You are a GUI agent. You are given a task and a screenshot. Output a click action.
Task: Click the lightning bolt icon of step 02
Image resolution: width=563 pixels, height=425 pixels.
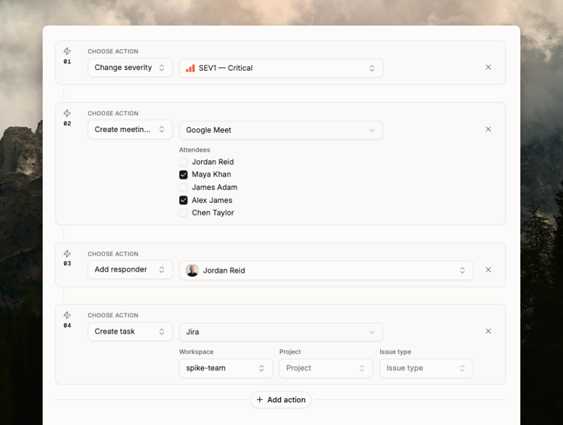coord(67,113)
